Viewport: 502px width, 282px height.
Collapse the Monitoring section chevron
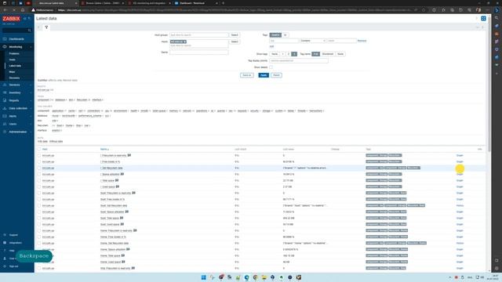pos(31,47)
